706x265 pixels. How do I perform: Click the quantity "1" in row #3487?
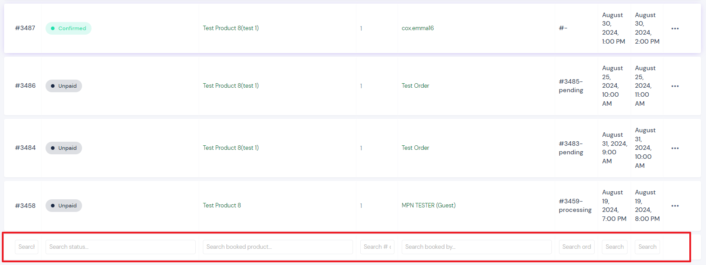tap(361, 28)
